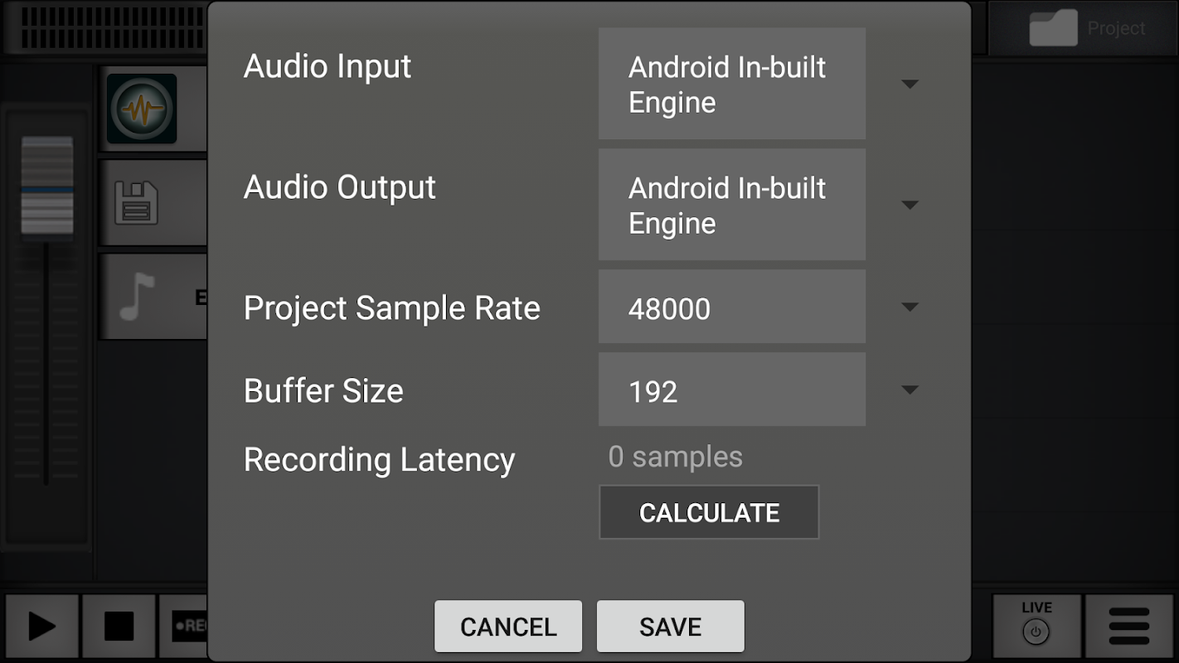
Task: Click the Stop square button
Action: (119, 627)
